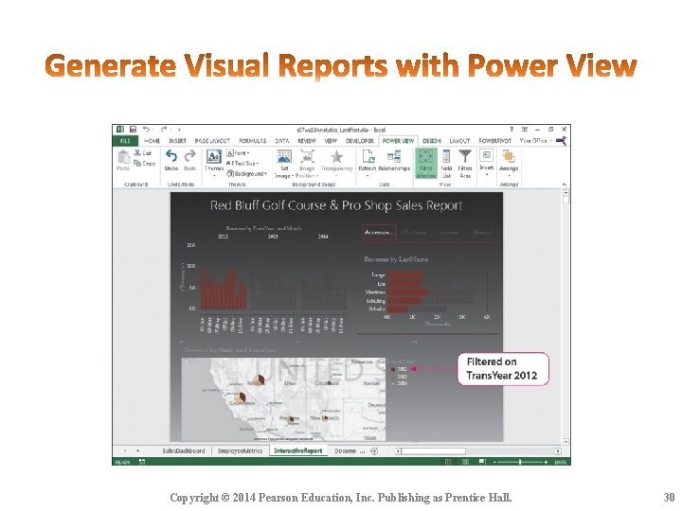Click the Refresh data icon

[368, 156]
